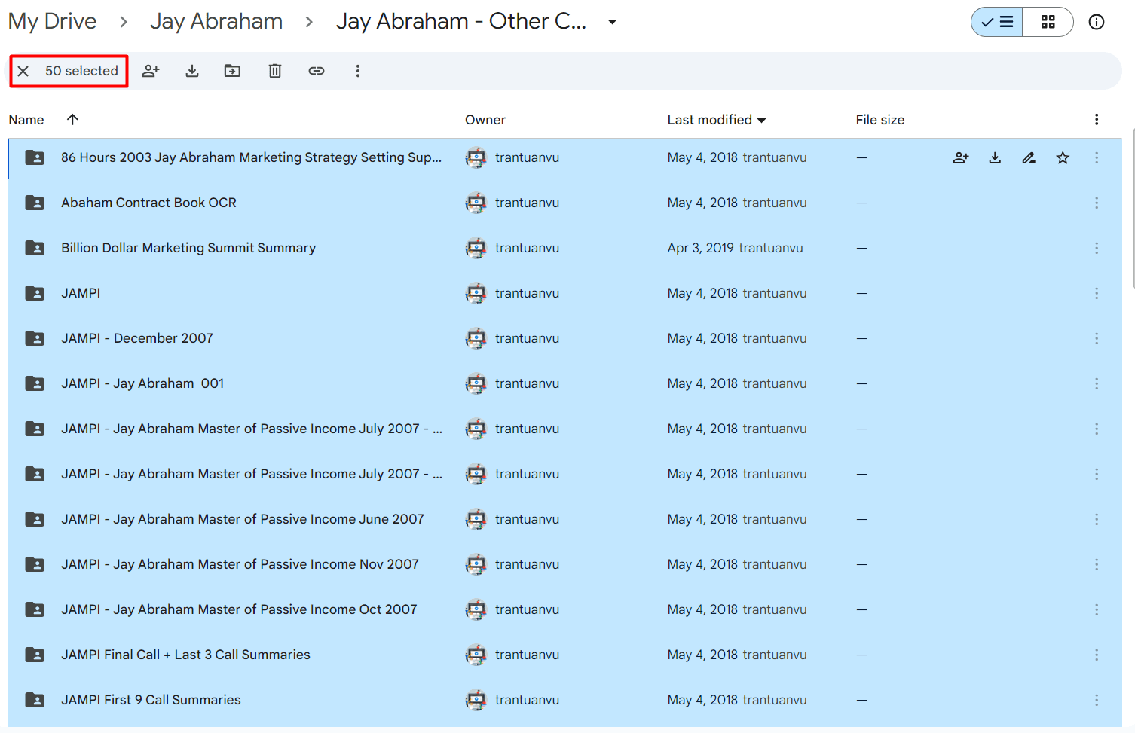This screenshot has height=733, width=1135.
Task: Select Passive Income Nov 2007 folder
Action: point(564,564)
